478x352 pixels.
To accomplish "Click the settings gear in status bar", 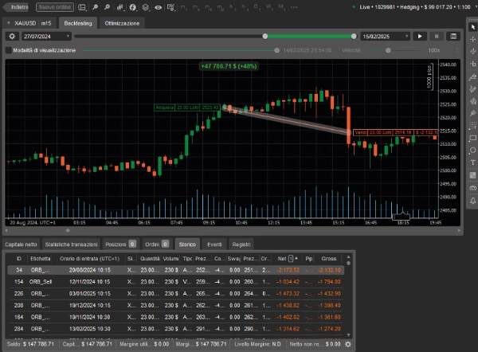I will tap(347, 344).
